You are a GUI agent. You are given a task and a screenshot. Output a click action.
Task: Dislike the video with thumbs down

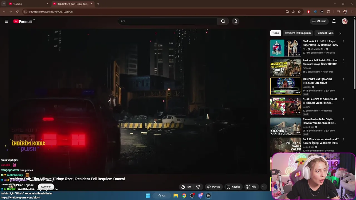tap(198, 187)
